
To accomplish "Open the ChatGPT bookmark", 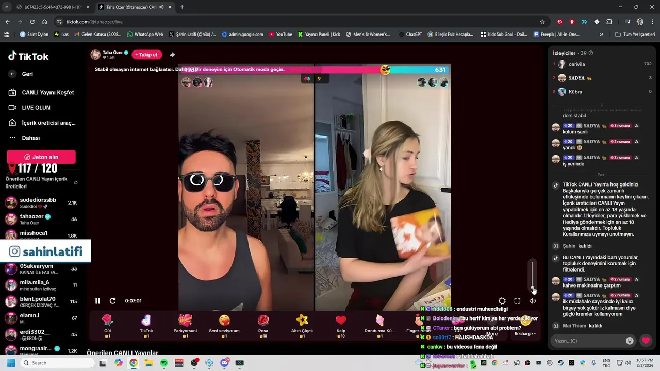I will point(410,35).
